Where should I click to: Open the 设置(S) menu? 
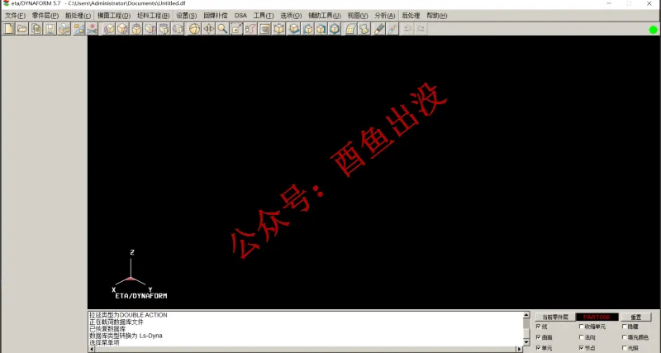187,16
